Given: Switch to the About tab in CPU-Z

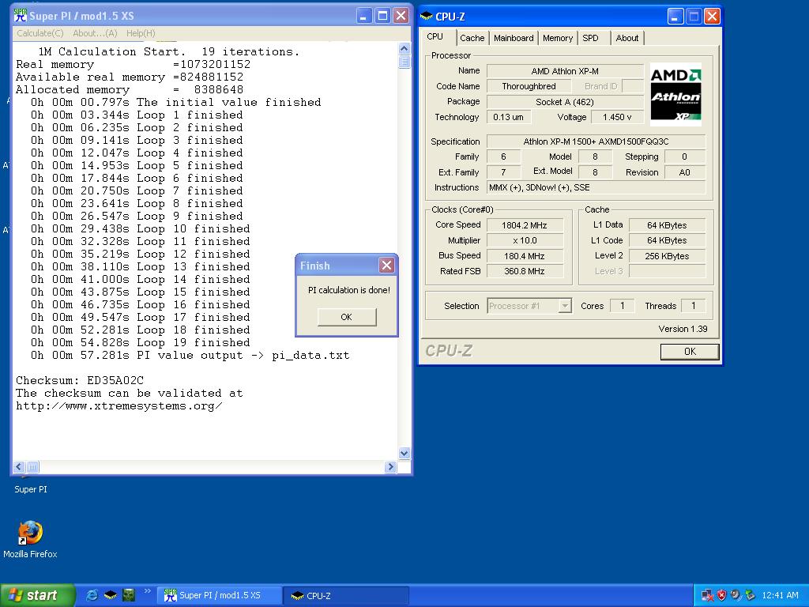Looking at the screenshot, I should [627, 38].
